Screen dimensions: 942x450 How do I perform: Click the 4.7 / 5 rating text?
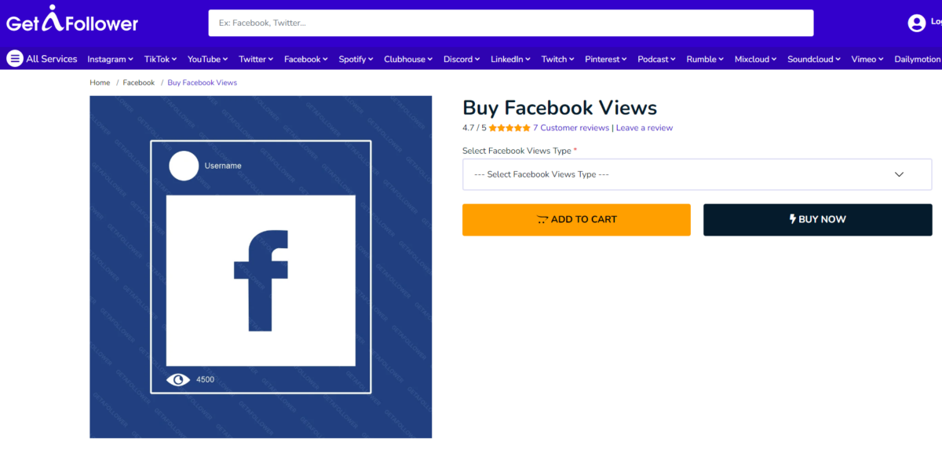click(x=474, y=128)
